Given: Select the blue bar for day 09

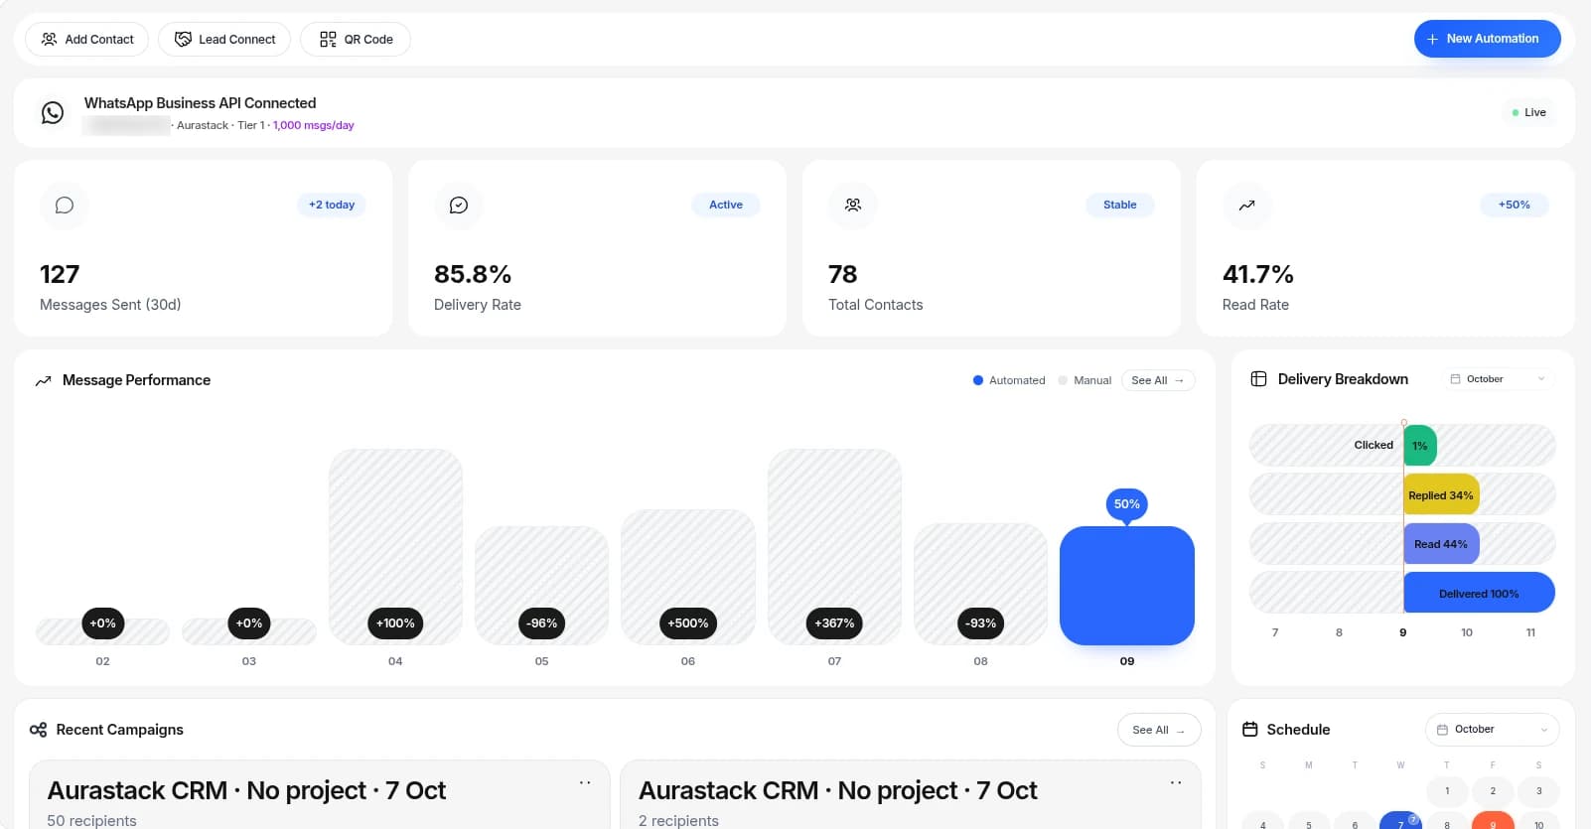Looking at the screenshot, I should tap(1127, 586).
